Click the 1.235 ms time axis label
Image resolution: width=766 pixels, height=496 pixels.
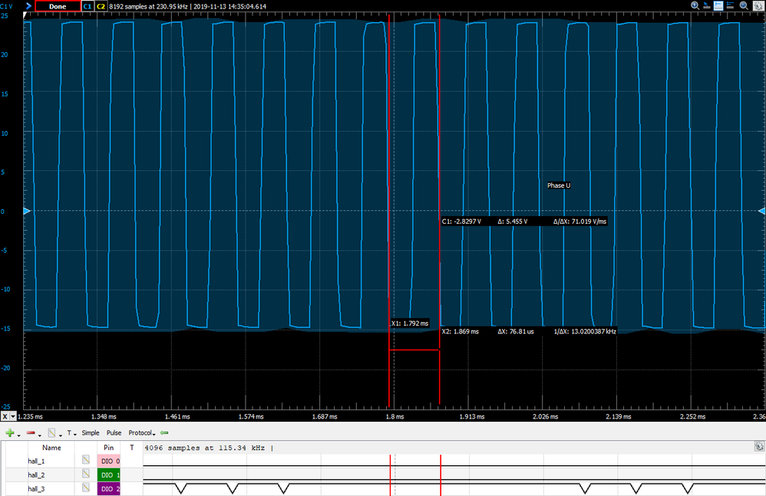point(30,416)
